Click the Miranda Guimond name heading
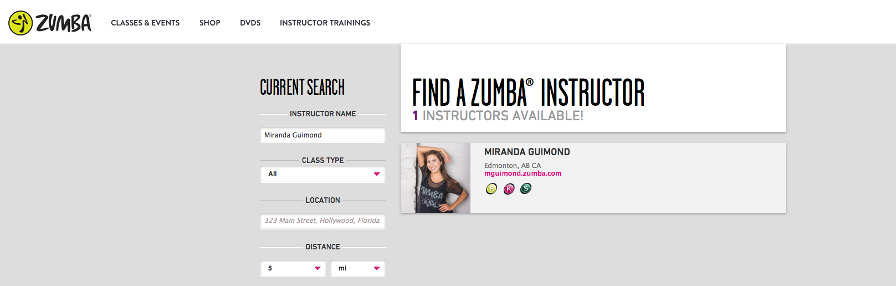The image size is (896, 286). click(527, 152)
